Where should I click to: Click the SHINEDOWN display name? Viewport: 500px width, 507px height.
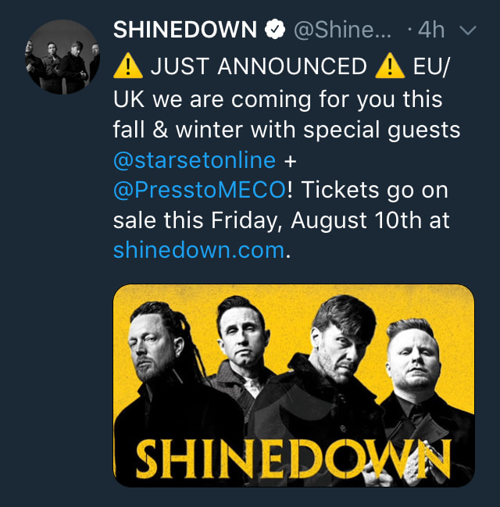(x=185, y=30)
